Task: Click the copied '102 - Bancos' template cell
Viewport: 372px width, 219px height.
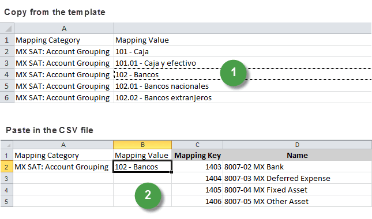Action: click(x=243, y=75)
